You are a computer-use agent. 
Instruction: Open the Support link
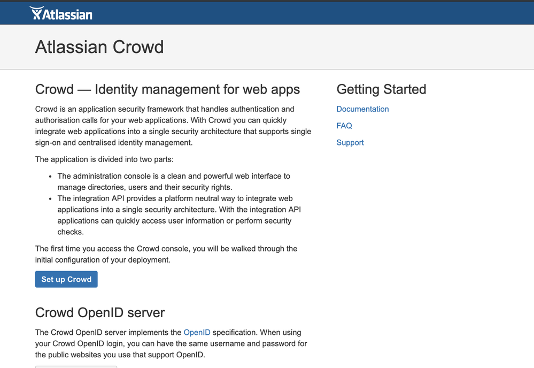[350, 142]
